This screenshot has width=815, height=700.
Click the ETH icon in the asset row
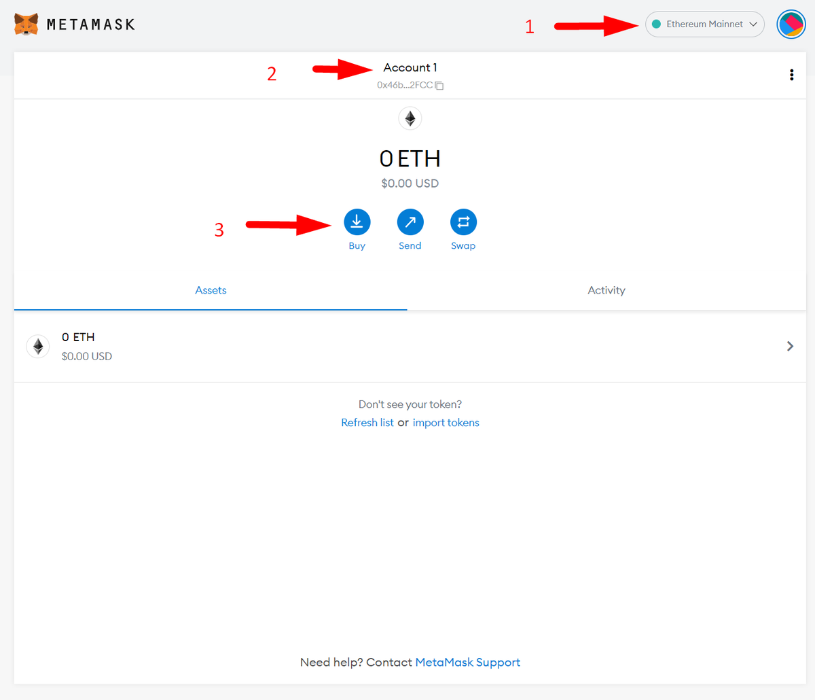38,347
